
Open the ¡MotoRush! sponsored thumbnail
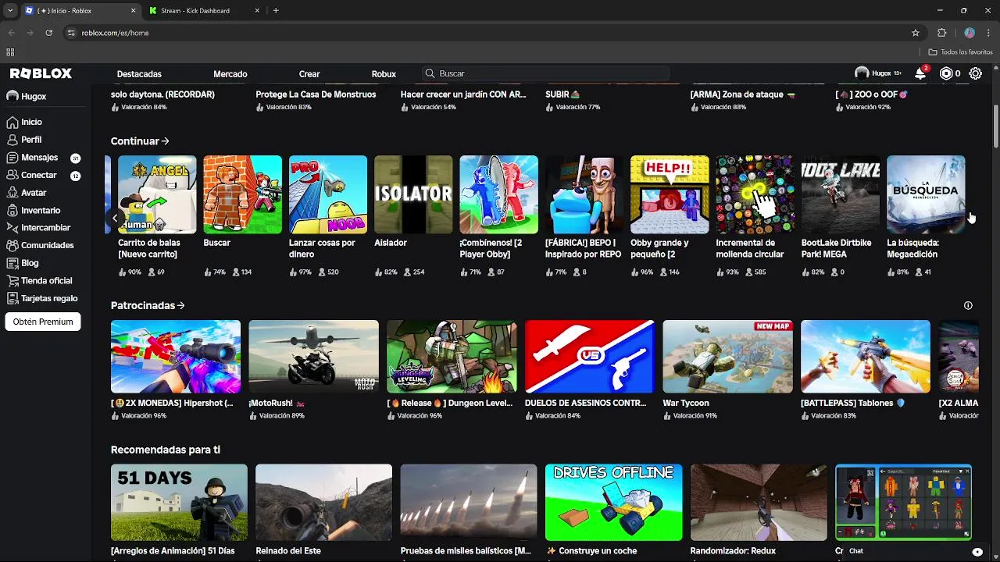(x=313, y=357)
